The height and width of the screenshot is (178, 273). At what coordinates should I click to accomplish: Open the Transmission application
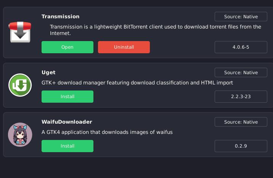pyautogui.click(x=67, y=47)
